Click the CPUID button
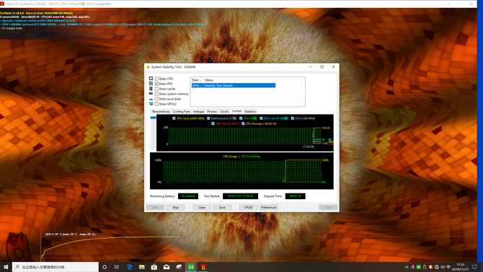The width and height of the screenshot is (483, 272). point(248,208)
